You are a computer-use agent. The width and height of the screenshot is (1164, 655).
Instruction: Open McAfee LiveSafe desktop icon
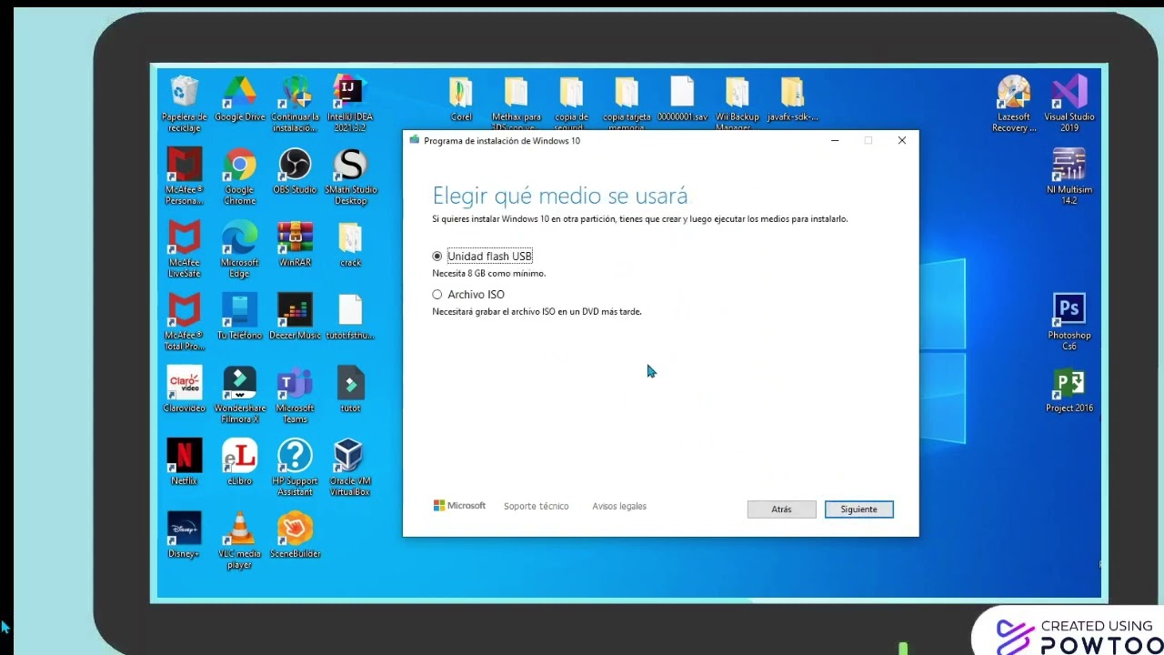pos(185,237)
